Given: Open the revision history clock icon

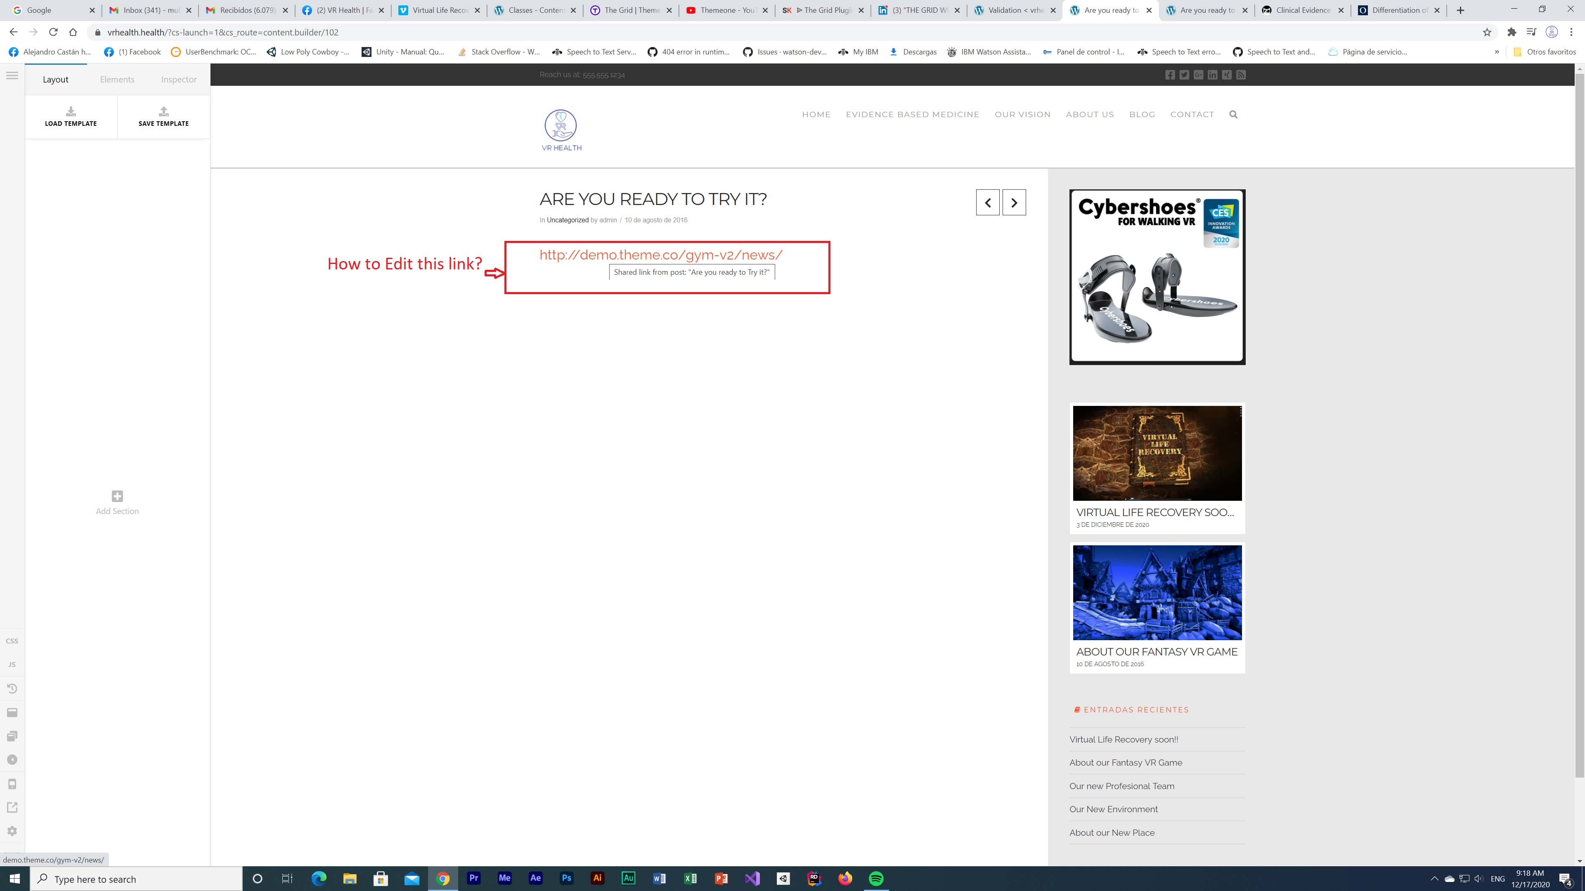Looking at the screenshot, I should (x=12, y=688).
